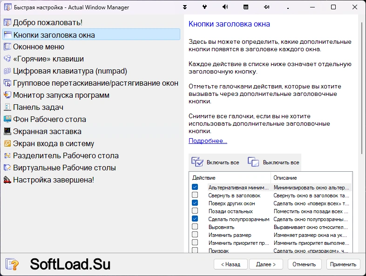Check the 'Изменить приоритет пр...' checkbox

(195, 242)
